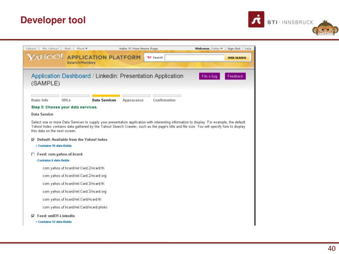
Task: Select field com.yahoo.uf.hcard/rel:Card.2/vcard:org
Action: [74, 176]
